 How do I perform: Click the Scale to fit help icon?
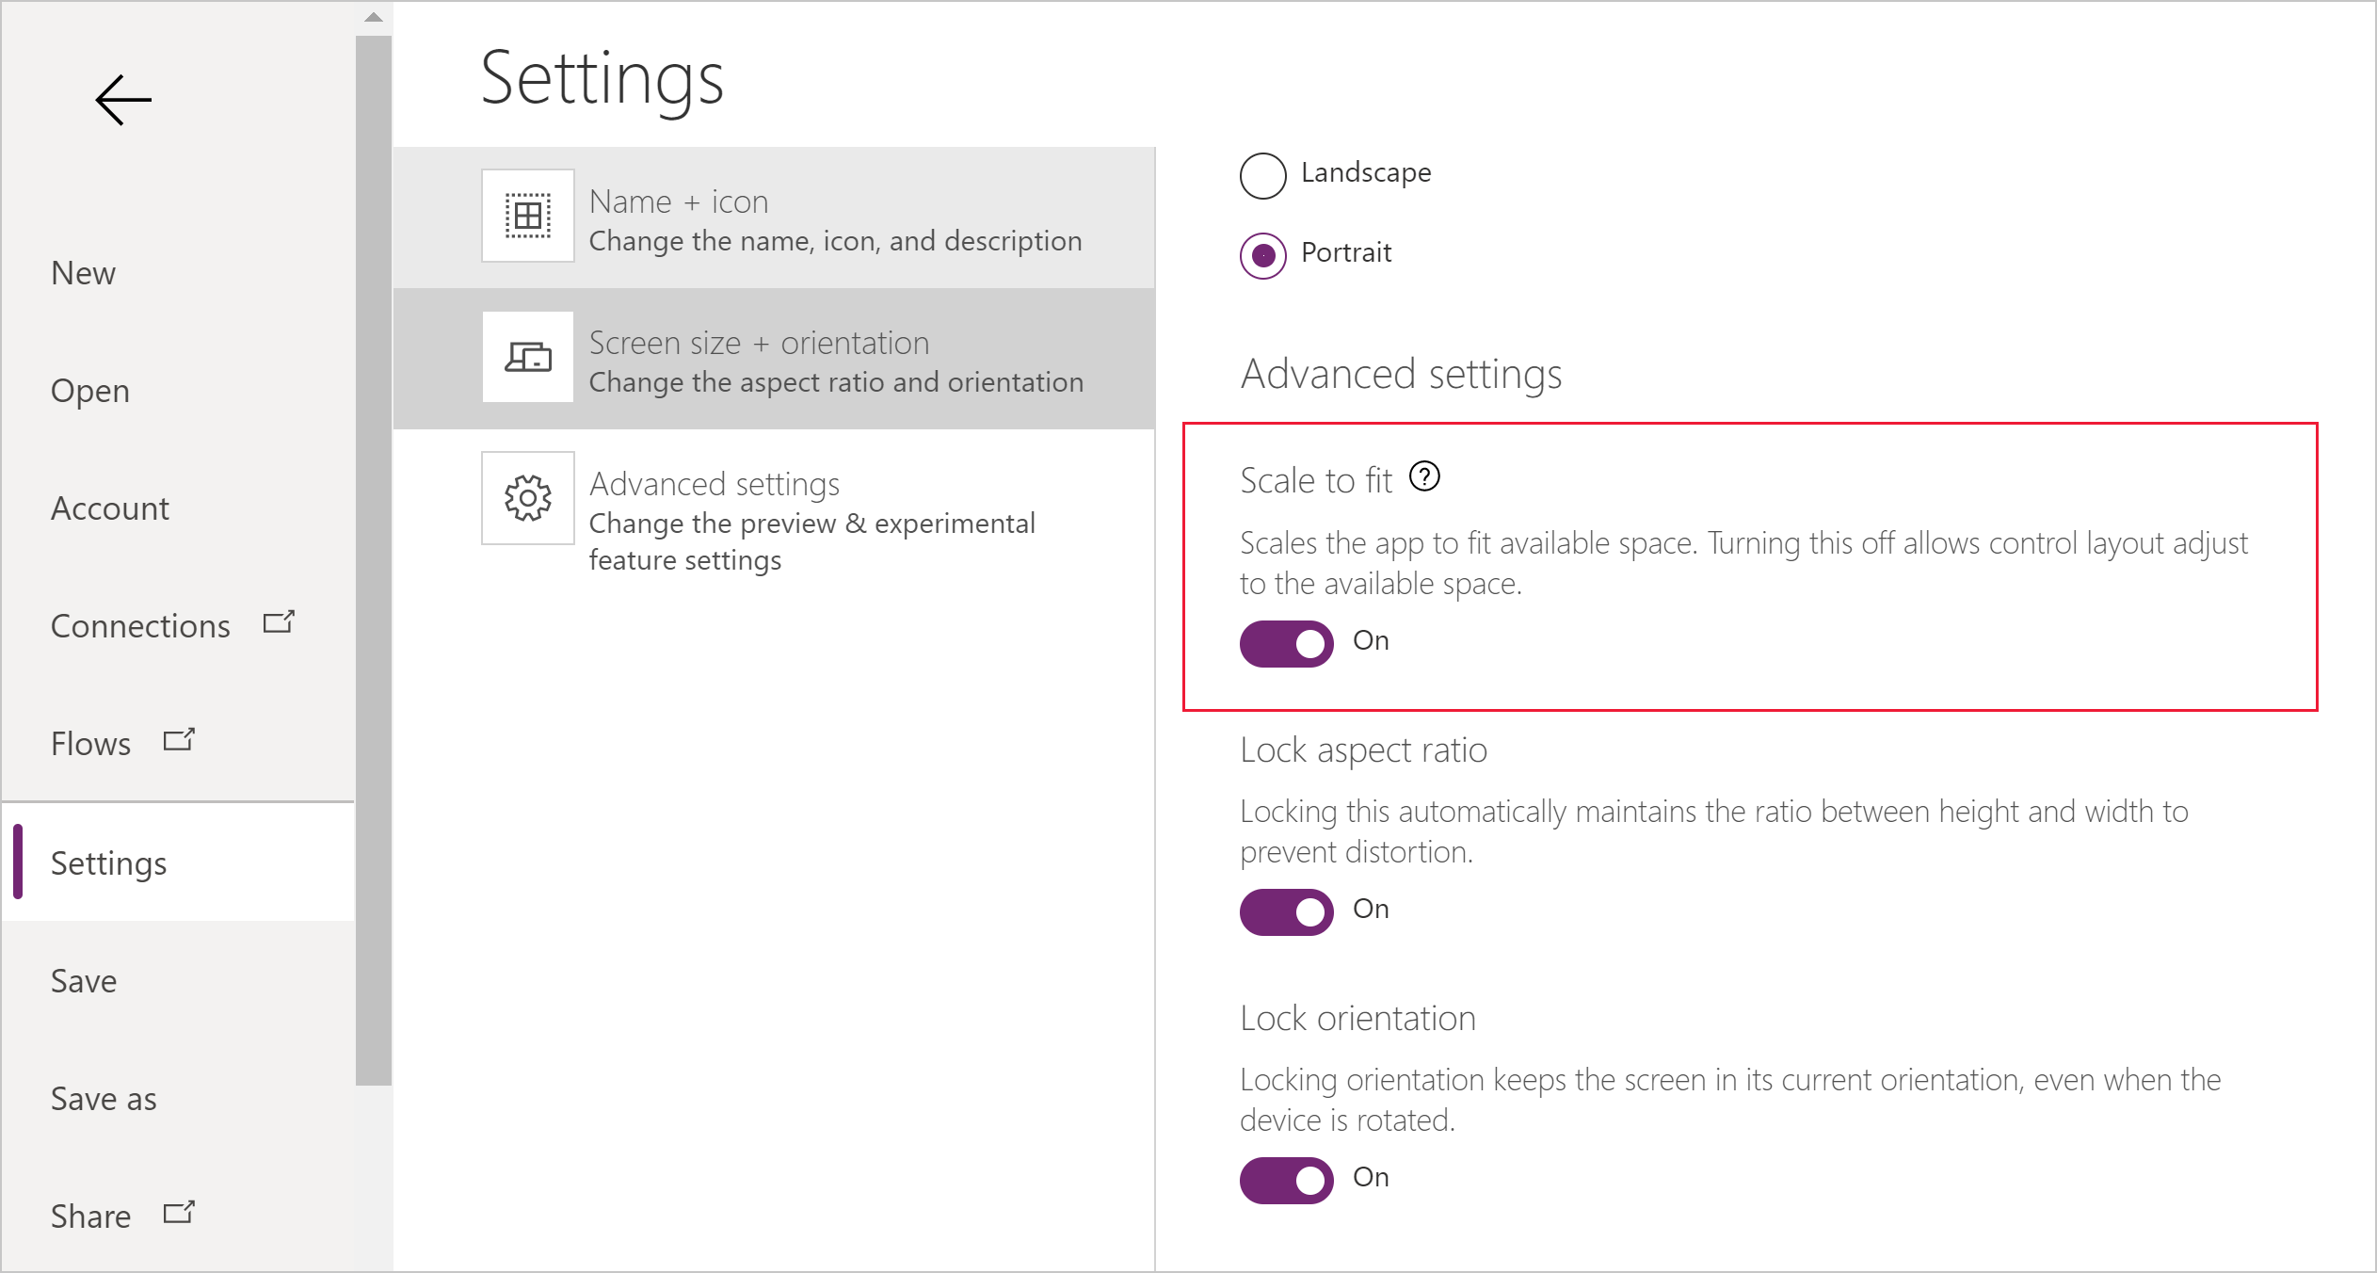point(1427,482)
